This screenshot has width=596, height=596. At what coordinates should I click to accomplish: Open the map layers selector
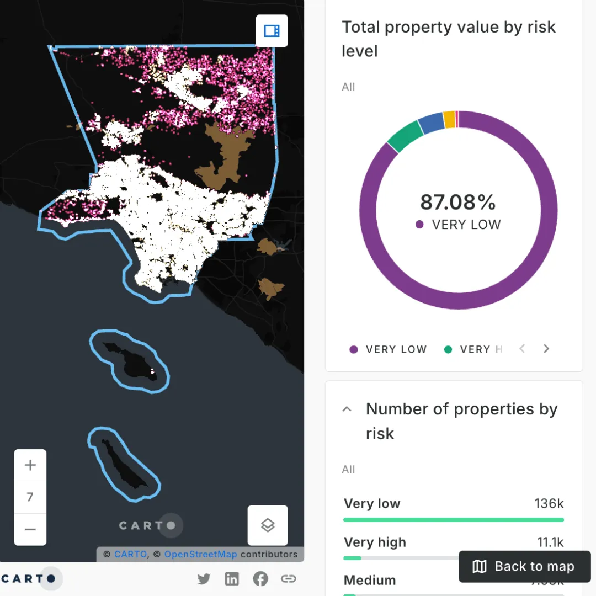coord(268,525)
